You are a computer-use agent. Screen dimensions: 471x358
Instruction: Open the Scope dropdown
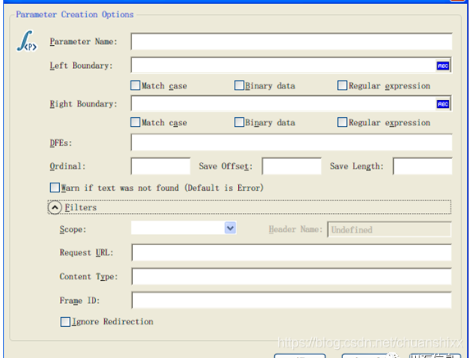(230, 229)
